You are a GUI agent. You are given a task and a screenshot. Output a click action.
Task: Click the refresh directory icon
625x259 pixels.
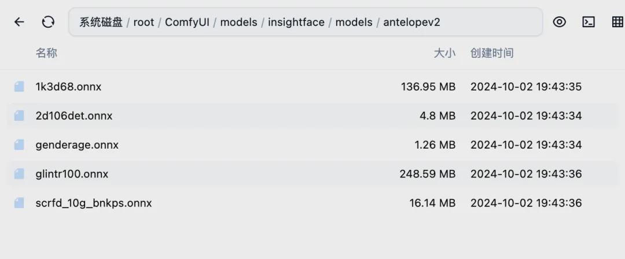point(48,22)
